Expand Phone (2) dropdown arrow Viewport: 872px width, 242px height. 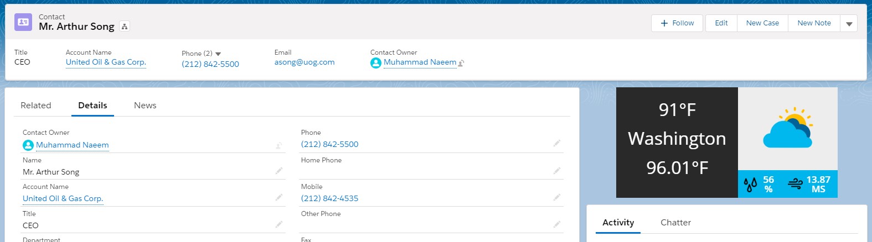[x=218, y=54]
